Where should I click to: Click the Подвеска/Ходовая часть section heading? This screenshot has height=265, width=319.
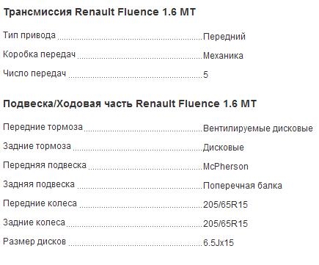click(x=130, y=104)
